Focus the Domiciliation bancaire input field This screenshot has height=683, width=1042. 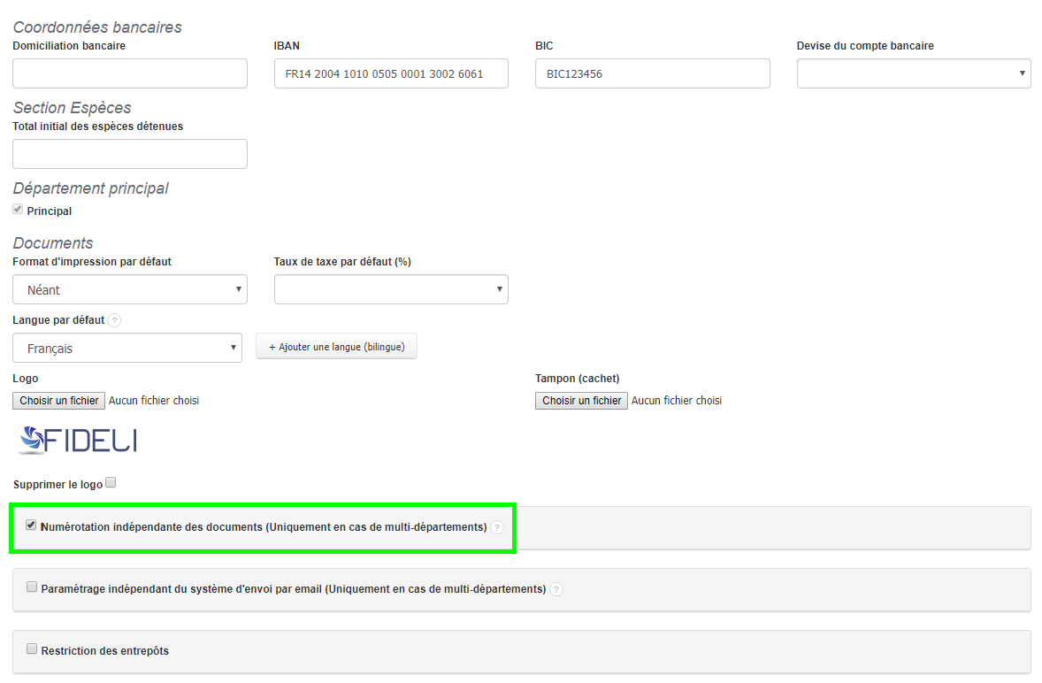click(x=130, y=73)
